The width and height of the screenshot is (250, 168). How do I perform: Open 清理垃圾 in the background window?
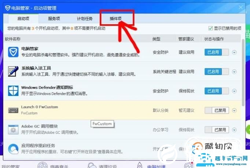pyautogui.click(x=108, y=167)
